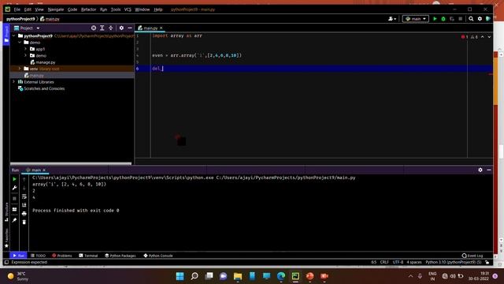Change CRLF line separator in status bar
This screenshot has width=504, height=284.
coord(384,262)
